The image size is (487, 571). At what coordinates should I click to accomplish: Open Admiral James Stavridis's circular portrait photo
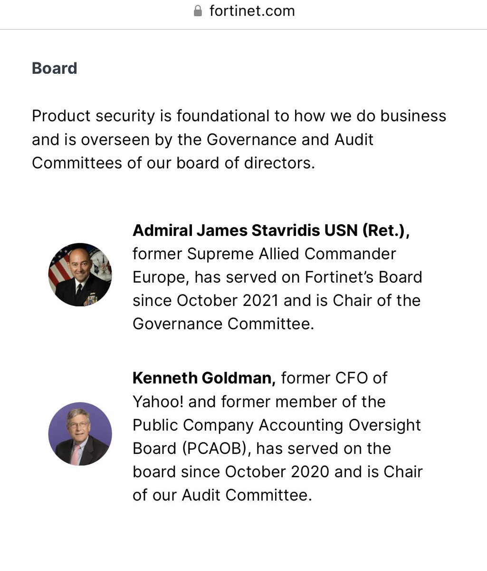[80, 275]
